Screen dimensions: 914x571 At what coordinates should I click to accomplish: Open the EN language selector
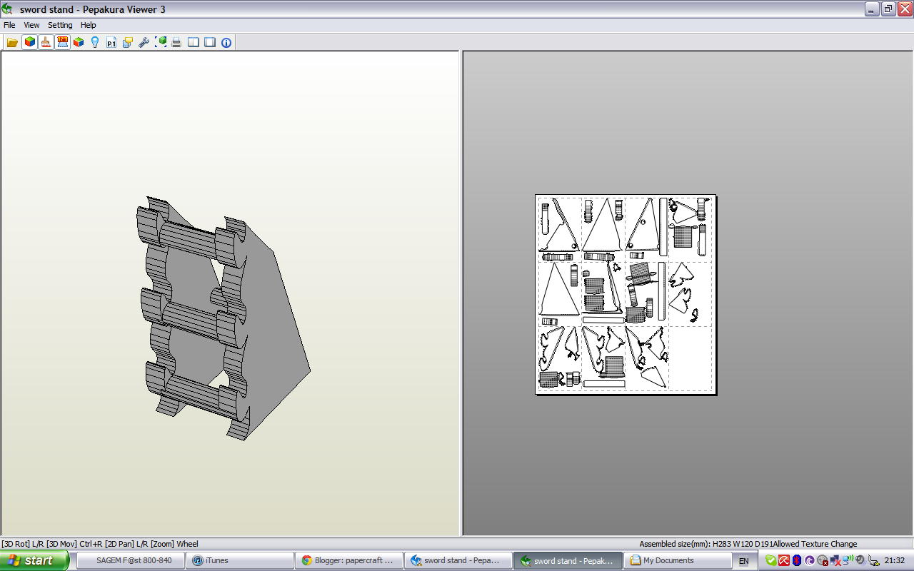[743, 561]
